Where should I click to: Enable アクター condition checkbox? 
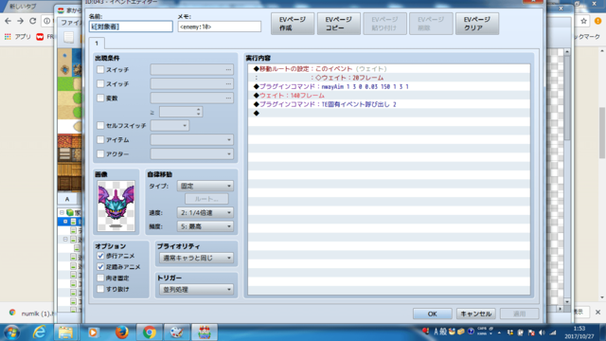[x=100, y=153]
